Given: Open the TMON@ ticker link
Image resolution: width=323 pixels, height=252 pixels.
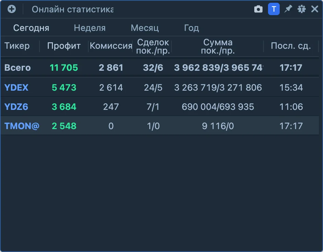Looking at the screenshot, I should (x=22, y=126).
